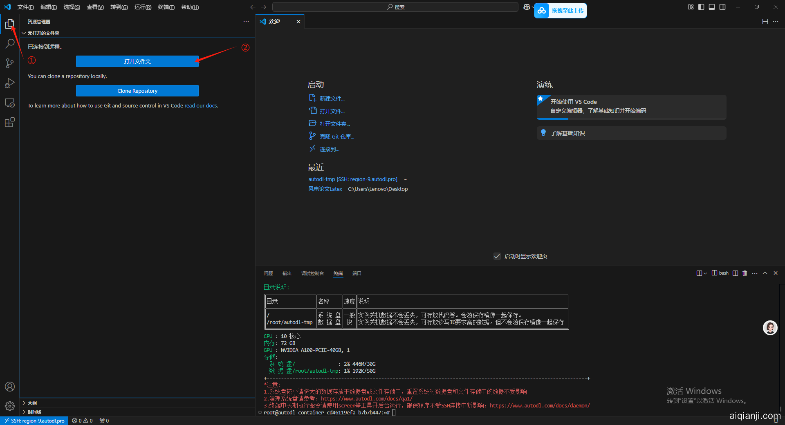Expand the 时间线 timeline section
Viewport: 785px width, 425px height.
coord(34,412)
